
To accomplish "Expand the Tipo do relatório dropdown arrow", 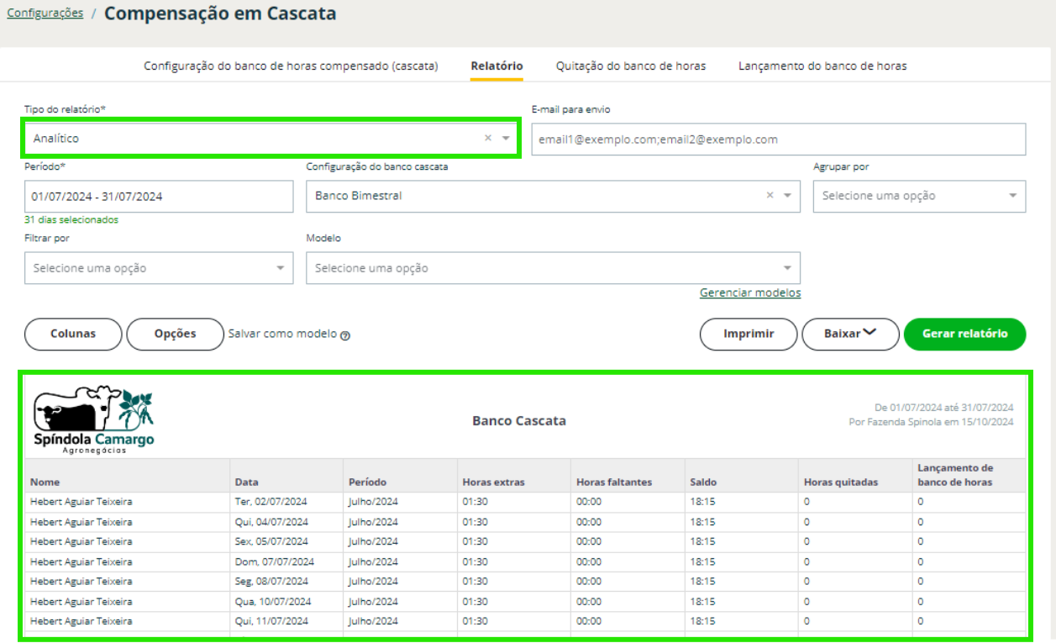I will [506, 138].
